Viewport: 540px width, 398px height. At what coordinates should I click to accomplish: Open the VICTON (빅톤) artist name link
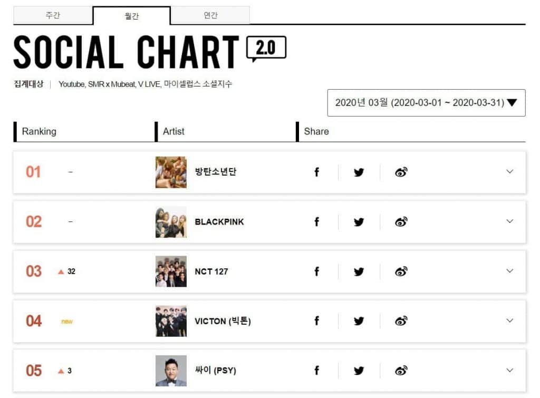point(223,321)
